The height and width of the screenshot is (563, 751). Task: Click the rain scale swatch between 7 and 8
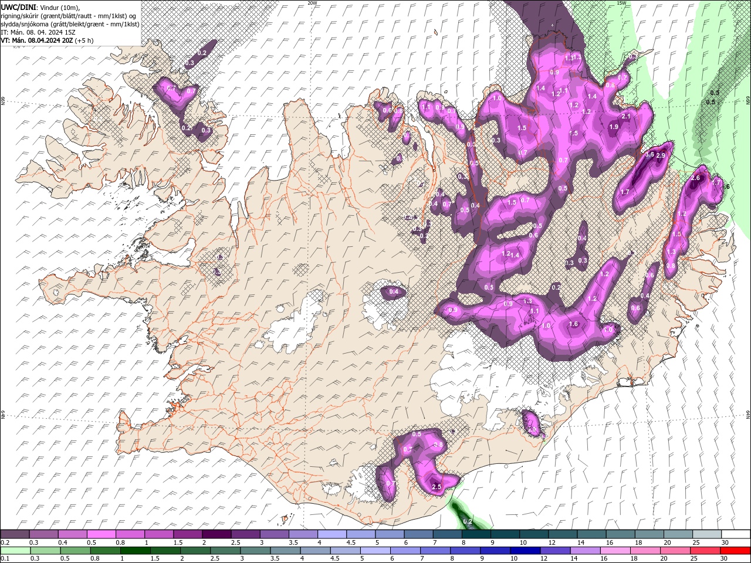click(435, 551)
